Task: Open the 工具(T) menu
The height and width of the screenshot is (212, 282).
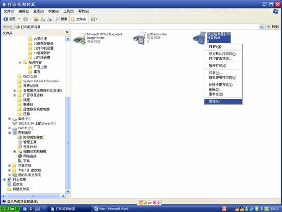Action: (x=68, y=11)
